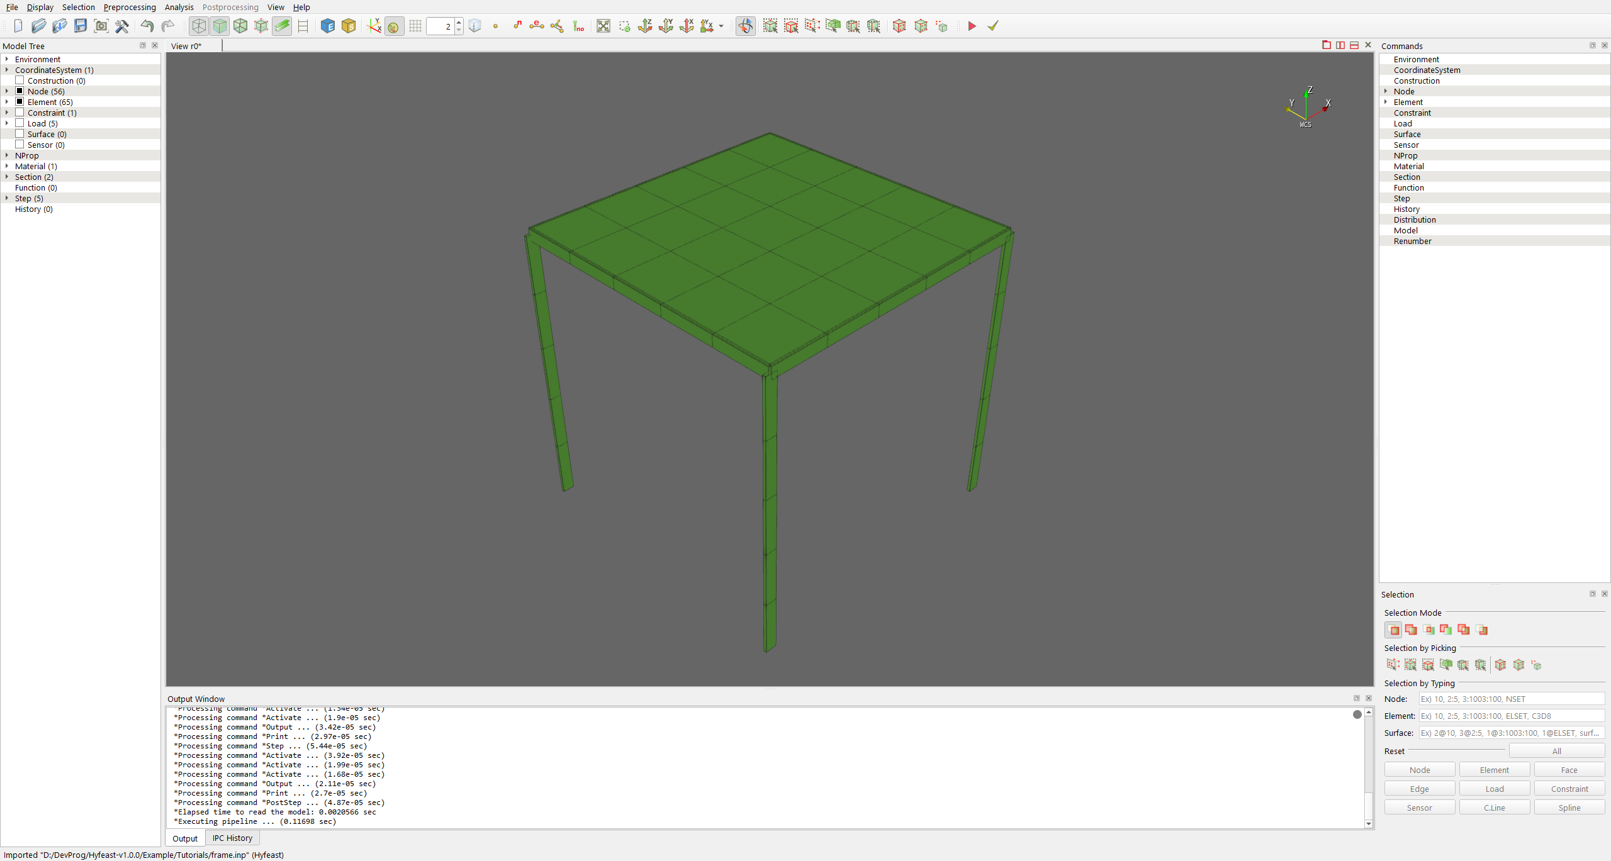Open the Preprocessing menu
The height and width of the screenshot is (861, 1611).
tap(130, 7)
